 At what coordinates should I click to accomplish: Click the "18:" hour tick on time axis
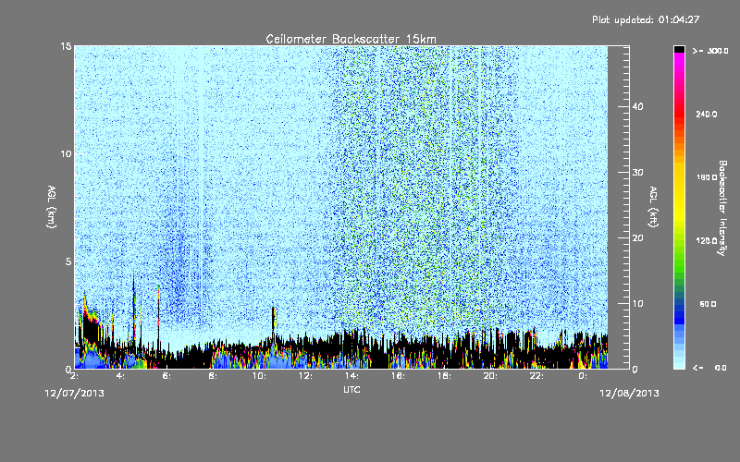tap(444, 376)
